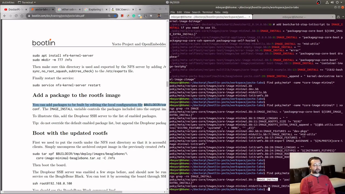Viewport: 345px width, 194px height.
Task: Click 'Then boot the board.' sentence
Action: coord(49,165)
